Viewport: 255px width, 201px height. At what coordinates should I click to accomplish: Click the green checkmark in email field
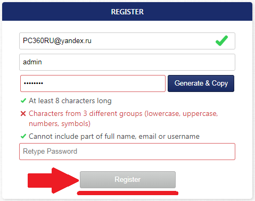point(221,40)
